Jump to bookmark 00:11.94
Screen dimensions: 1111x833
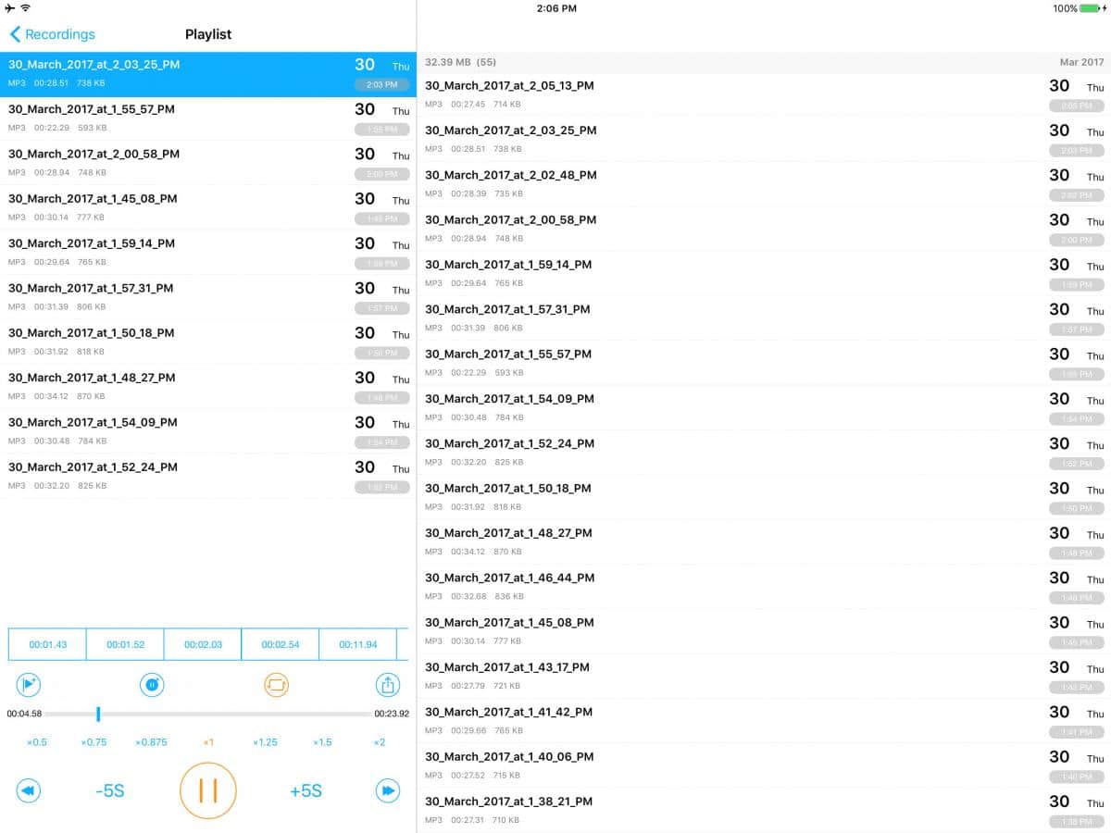pos(357,644)
